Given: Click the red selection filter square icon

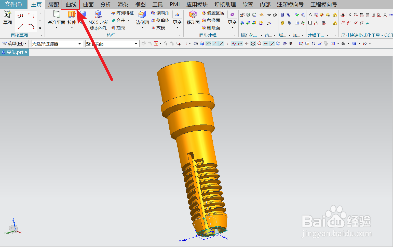Looking at the screenshot, I should coord(156,44).
